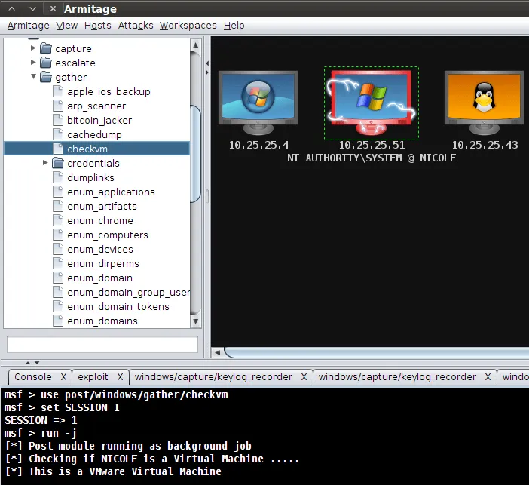Viewport: 529px width, 485px height.
Task: Click the module search input field
Action: (x=102, y=345)
